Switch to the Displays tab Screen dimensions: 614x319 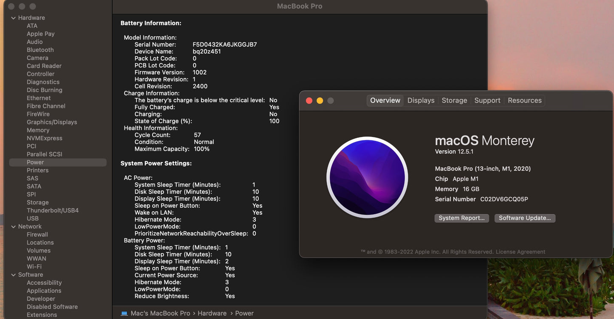[x=421, y=101]
